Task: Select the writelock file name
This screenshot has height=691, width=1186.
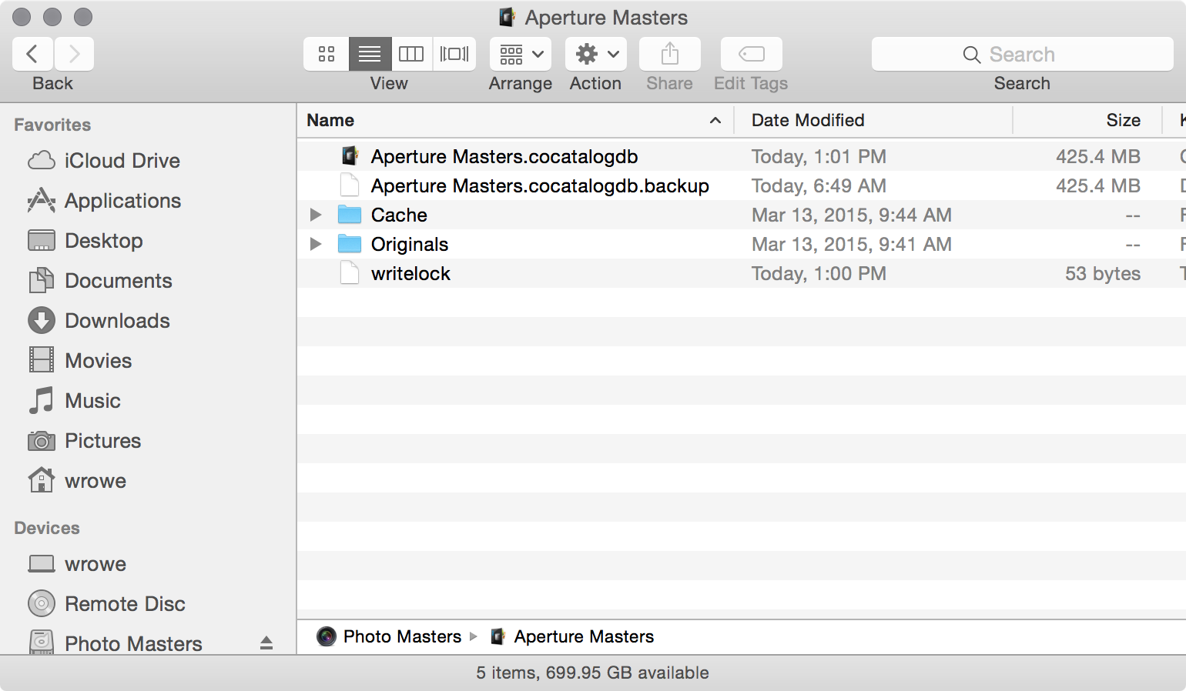Action: pos(410,273)
